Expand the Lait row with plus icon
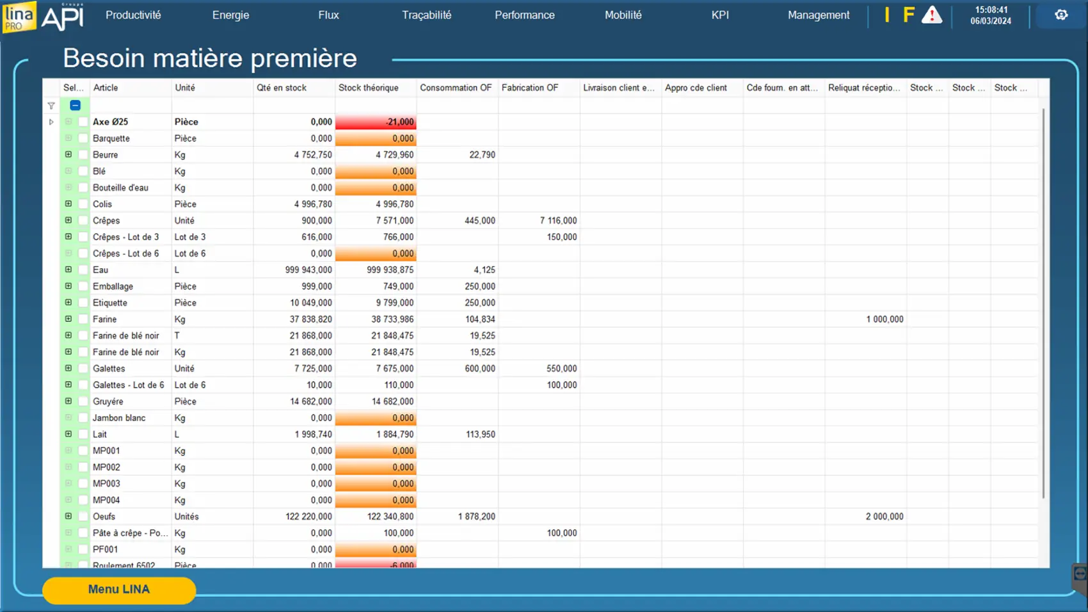Viewport: 1088px width, 612px height. coord(68,434)
